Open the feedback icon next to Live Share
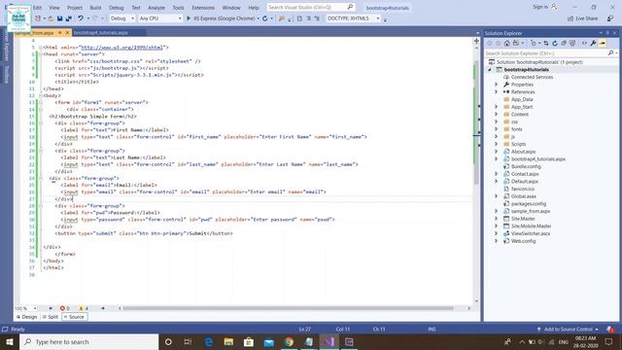This screenshot has width=622, height=350. pyautogui.click(x=610, y=18)
